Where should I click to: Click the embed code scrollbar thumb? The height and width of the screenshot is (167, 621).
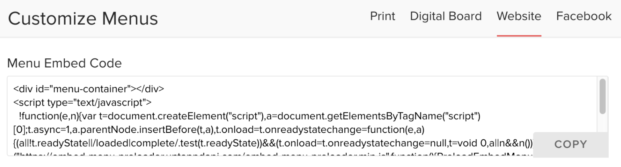coord(602,96)
